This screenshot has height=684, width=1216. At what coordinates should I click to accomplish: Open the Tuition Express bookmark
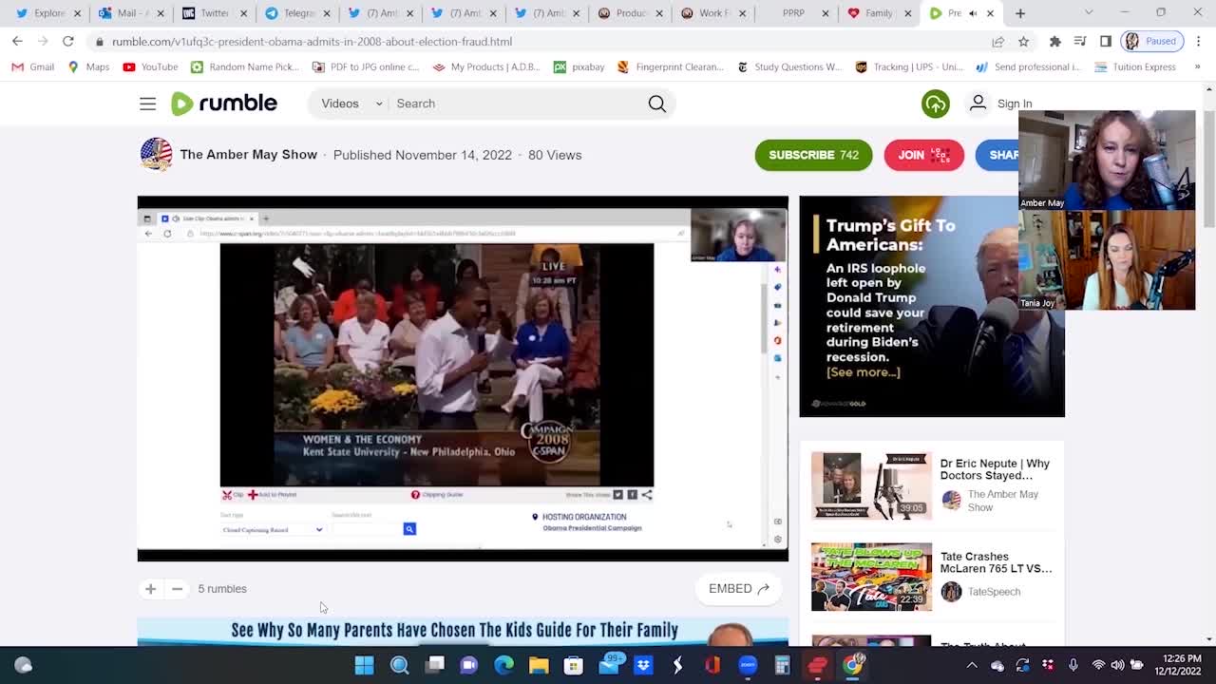(x=1135, y=67)
